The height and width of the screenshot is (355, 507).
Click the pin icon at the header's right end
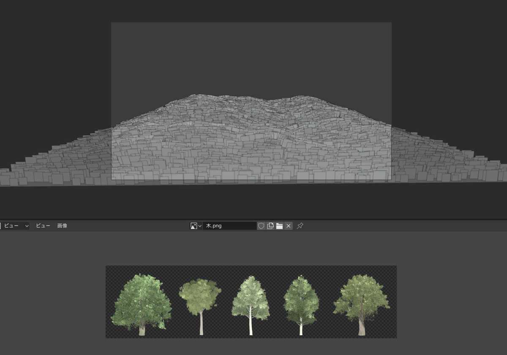pyautogui.click(x=300, y=226)
